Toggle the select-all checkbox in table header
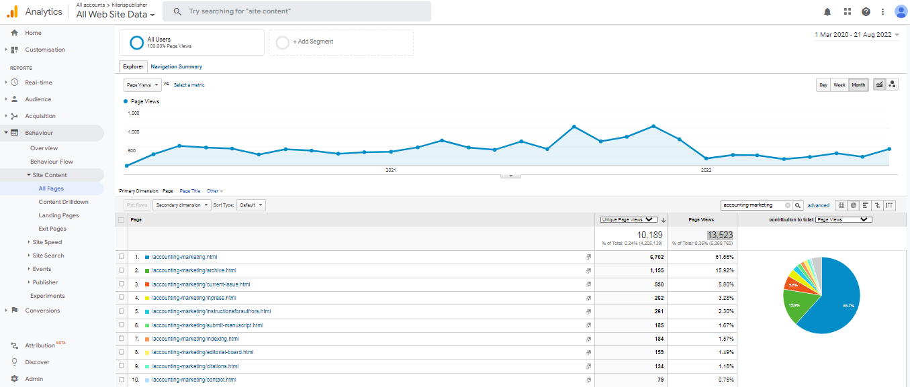The image size is (910, 387). click(122, 220)
